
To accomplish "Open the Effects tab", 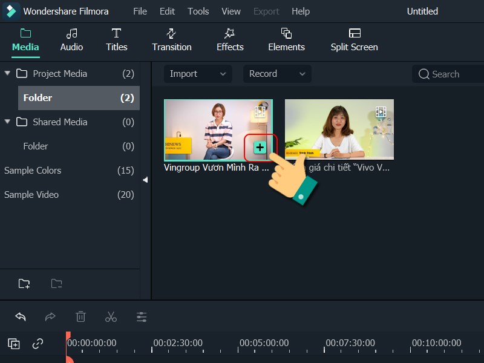I will click(x=230, y=40).
